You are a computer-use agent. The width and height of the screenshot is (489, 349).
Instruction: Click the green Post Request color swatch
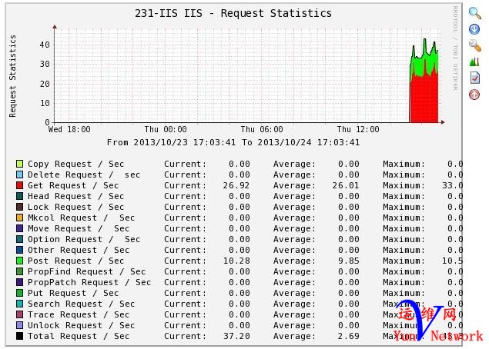point(20,261)
